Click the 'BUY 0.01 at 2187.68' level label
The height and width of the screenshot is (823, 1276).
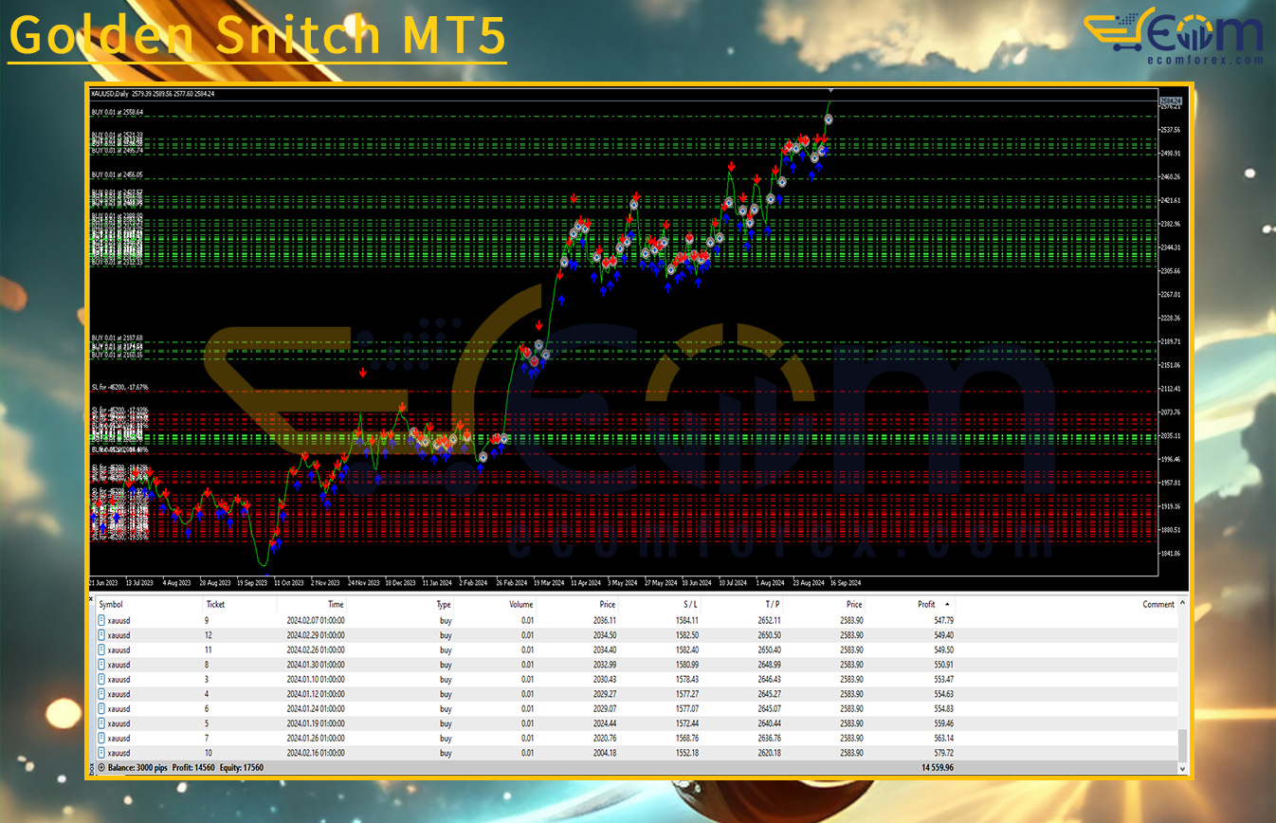pyautogui.click(x=117, y=338)
